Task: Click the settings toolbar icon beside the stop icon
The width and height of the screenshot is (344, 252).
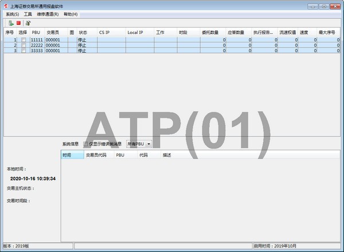Action: (x=28, y=23)
